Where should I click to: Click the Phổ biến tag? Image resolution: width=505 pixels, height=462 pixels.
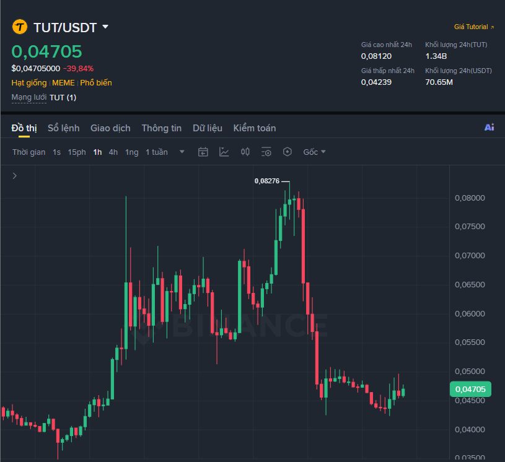(96, 83)
